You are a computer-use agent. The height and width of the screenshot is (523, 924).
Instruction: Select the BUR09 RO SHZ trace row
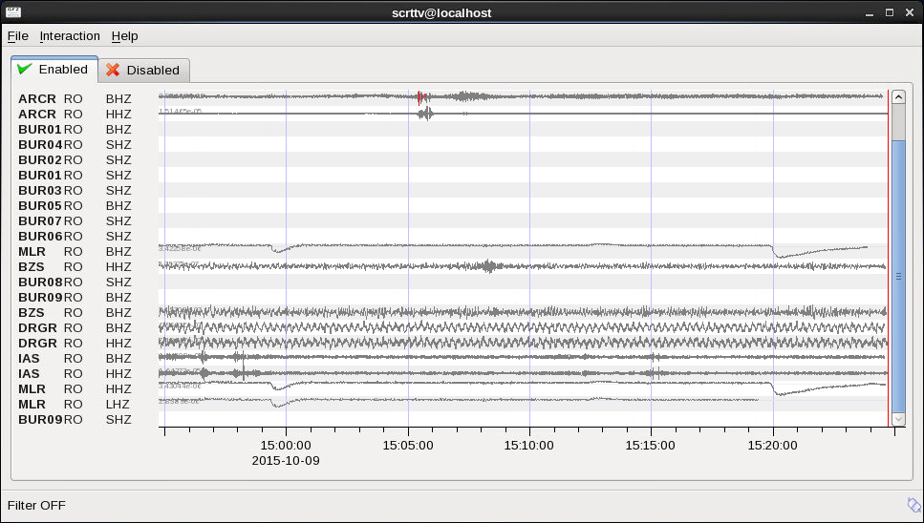453,420
